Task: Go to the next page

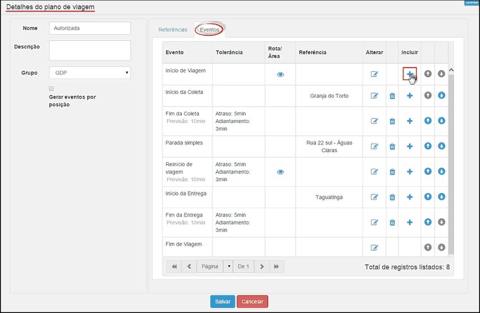Action: 261,266
